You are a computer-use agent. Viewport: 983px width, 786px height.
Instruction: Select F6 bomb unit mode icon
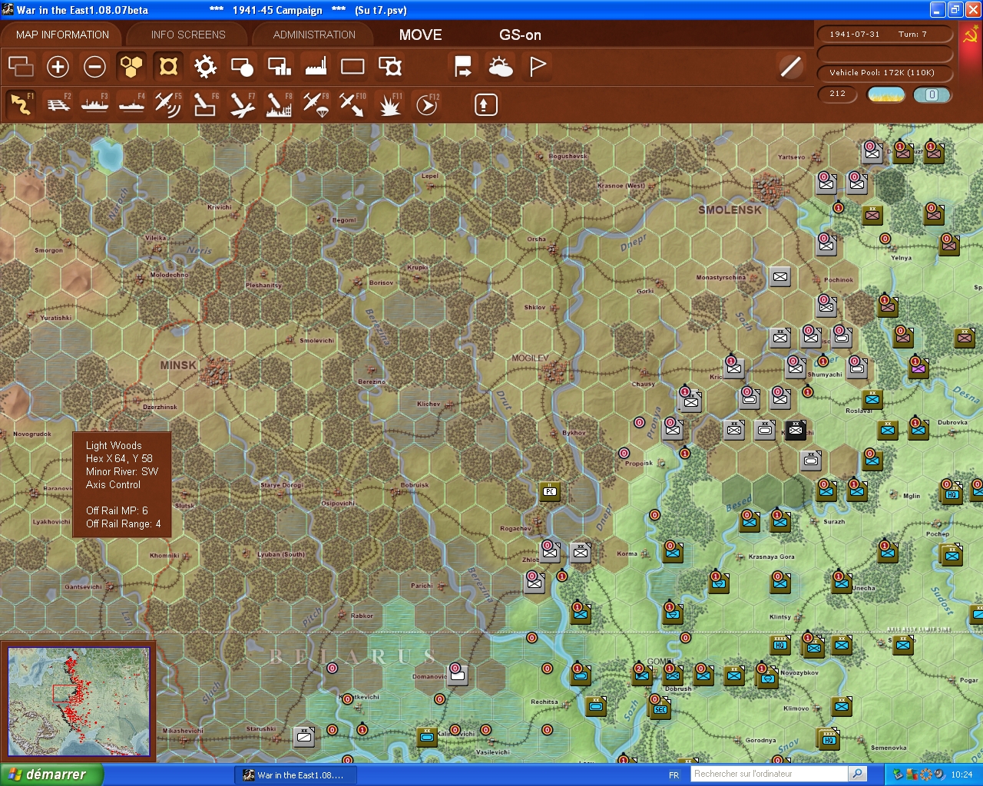[x=205, y=104]
